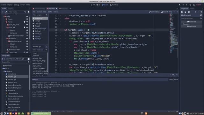
Task: Open manage object properties icon in Inspector
Action: 201,15
